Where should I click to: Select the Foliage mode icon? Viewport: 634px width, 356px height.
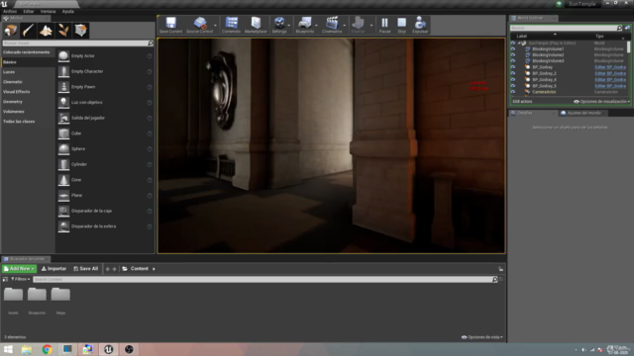pyautogui.click(x=63, y=31)
